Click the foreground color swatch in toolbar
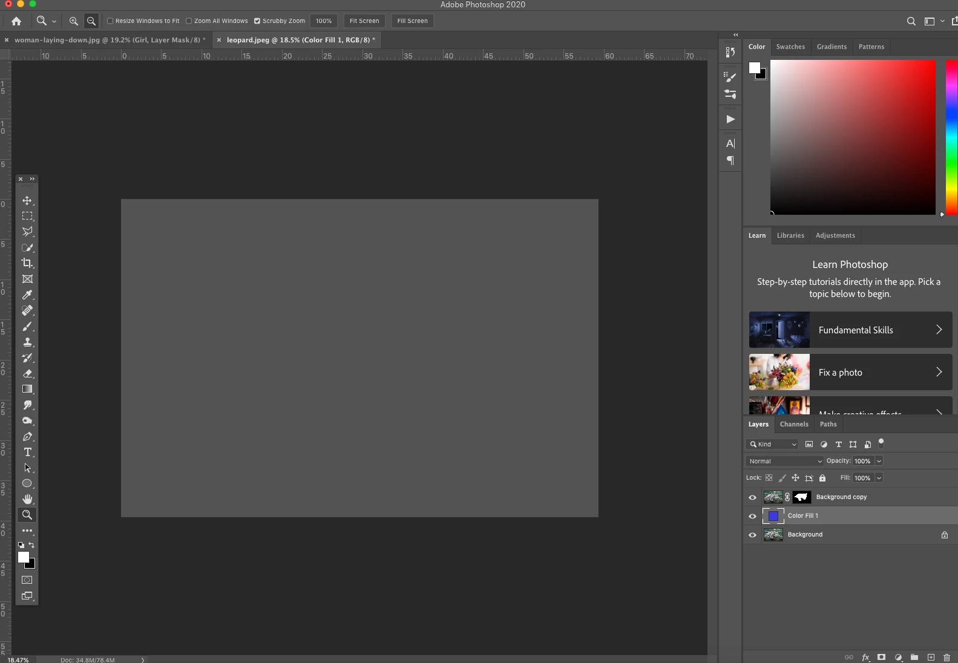 [23, 557]
